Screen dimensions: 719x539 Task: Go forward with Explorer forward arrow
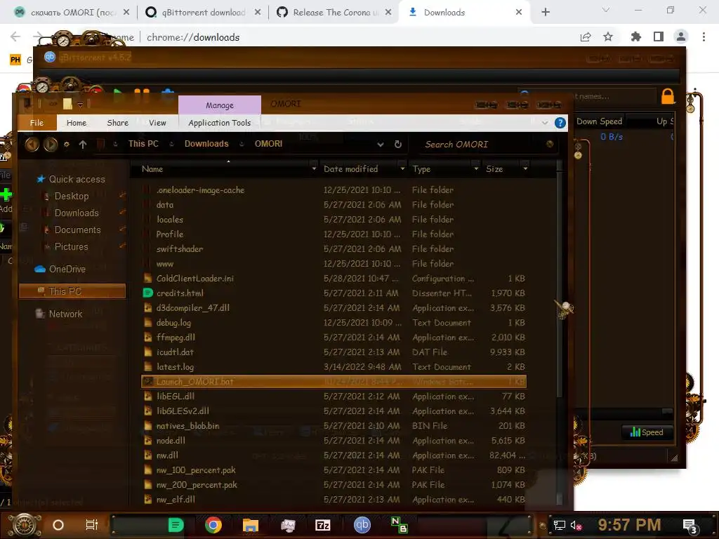point(51,144)
